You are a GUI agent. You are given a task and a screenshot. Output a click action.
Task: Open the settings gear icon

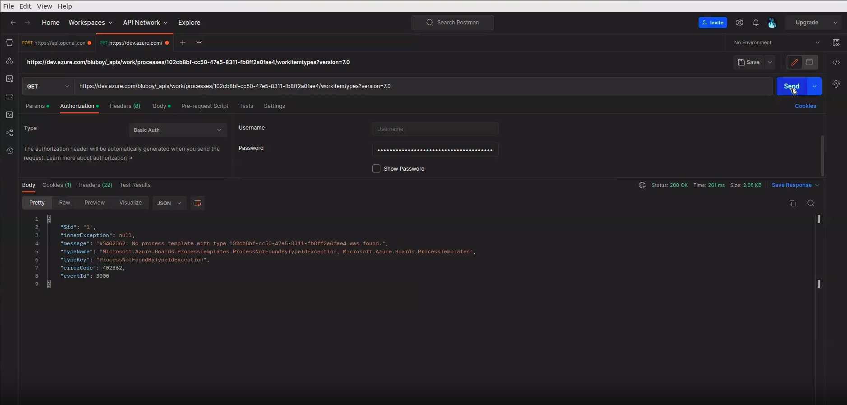[740, 23]
